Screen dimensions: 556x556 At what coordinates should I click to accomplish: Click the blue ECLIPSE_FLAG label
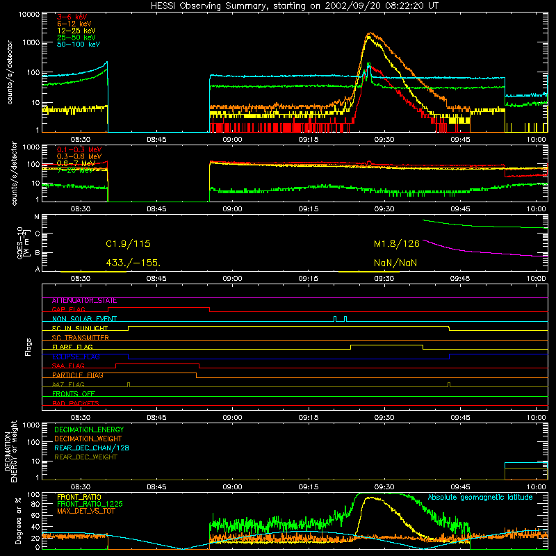tap(76, 357)
